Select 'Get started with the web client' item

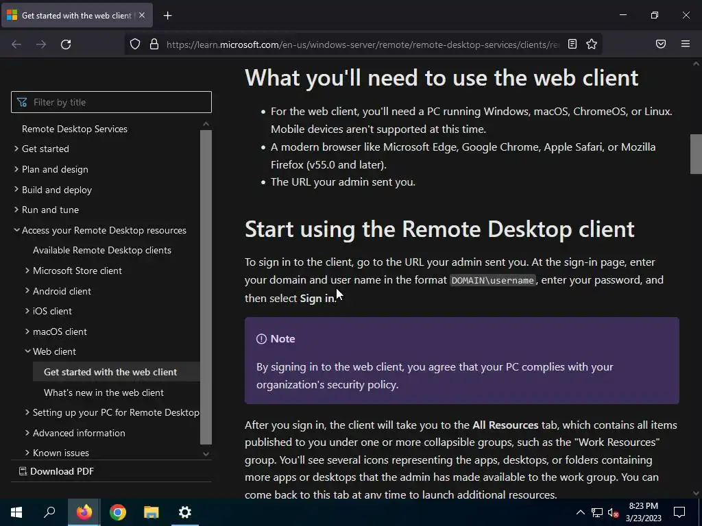pyautogui.click(x=117, y=372)
